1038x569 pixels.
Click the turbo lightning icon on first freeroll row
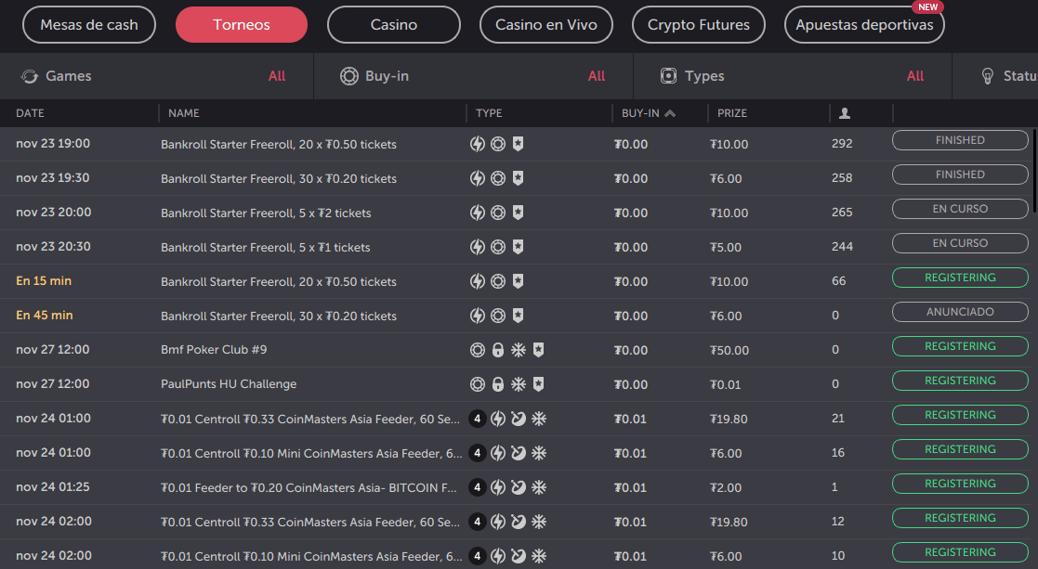pyautogui.click(x=478, y=144)
